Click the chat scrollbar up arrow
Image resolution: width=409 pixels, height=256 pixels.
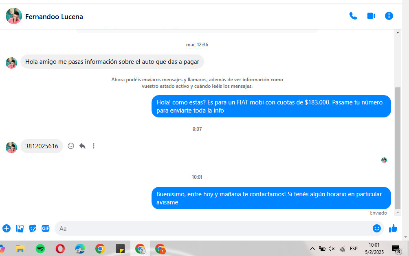[398, 33]
